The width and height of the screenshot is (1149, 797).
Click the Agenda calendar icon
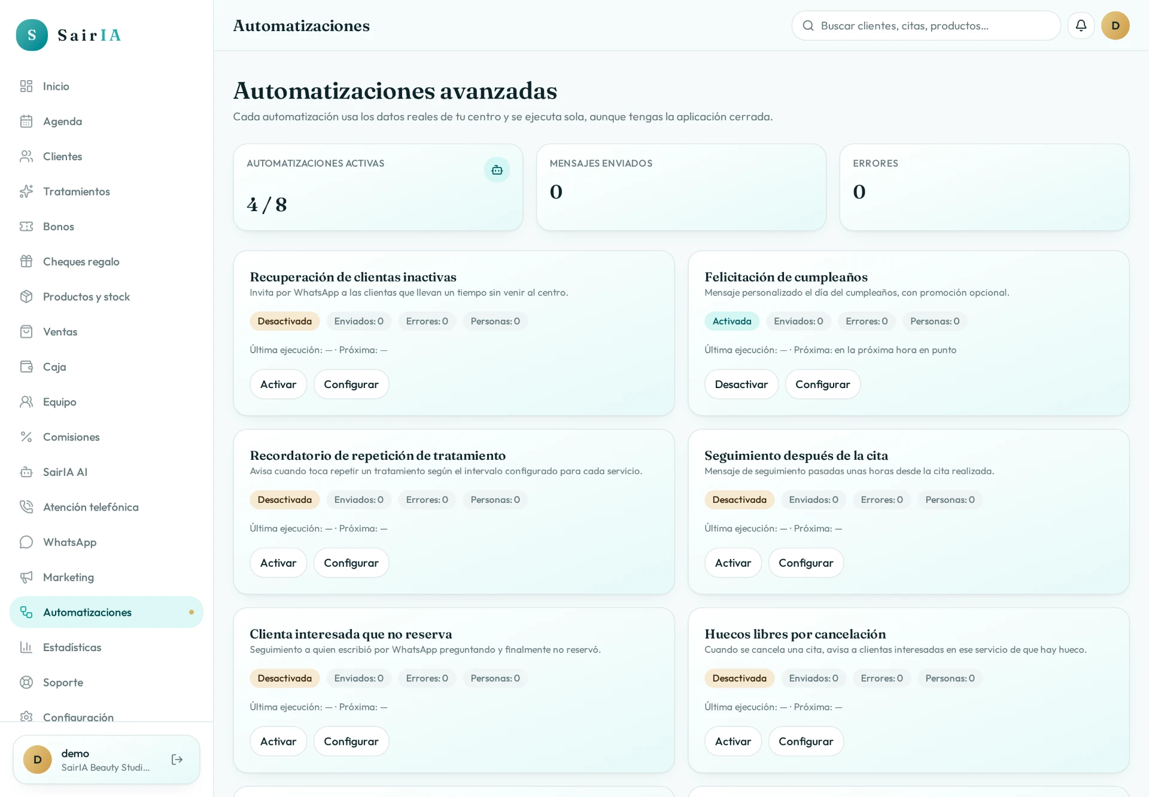[26, 121]
